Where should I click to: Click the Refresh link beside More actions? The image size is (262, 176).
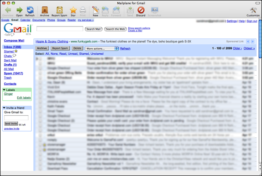[125, 49]
